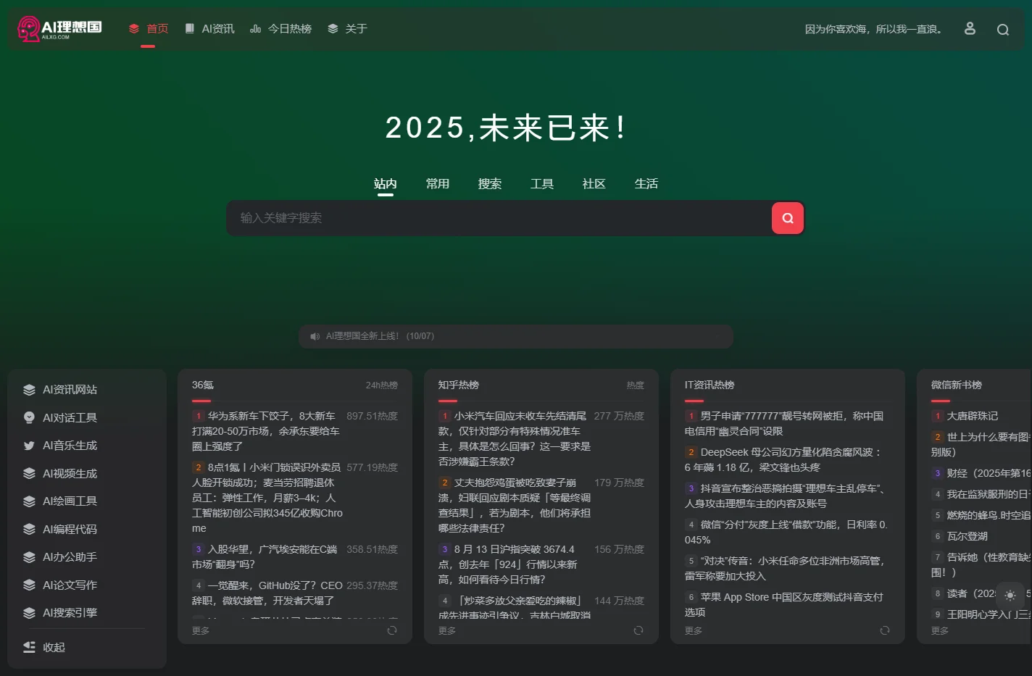Image resolution: width=1032 pixels, height=676 pixels.
Task: Click the AI对话工具 sidebar icon
Action: (29, 417)
